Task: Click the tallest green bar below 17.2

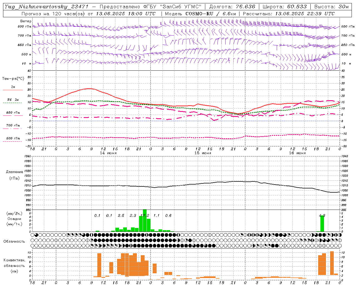Action: (145, 220)
